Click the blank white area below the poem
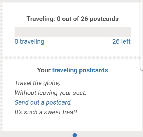 (73, 123)
